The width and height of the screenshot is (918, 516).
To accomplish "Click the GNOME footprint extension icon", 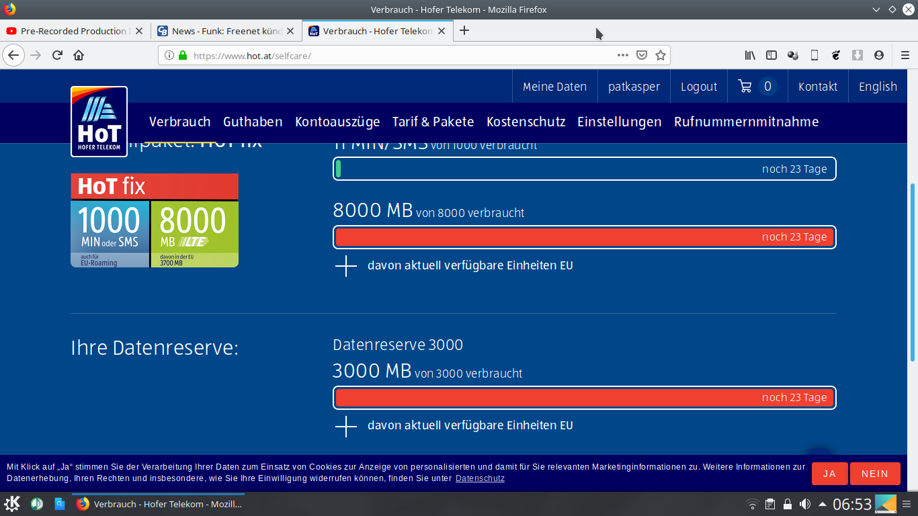I will tap(836, 55).
